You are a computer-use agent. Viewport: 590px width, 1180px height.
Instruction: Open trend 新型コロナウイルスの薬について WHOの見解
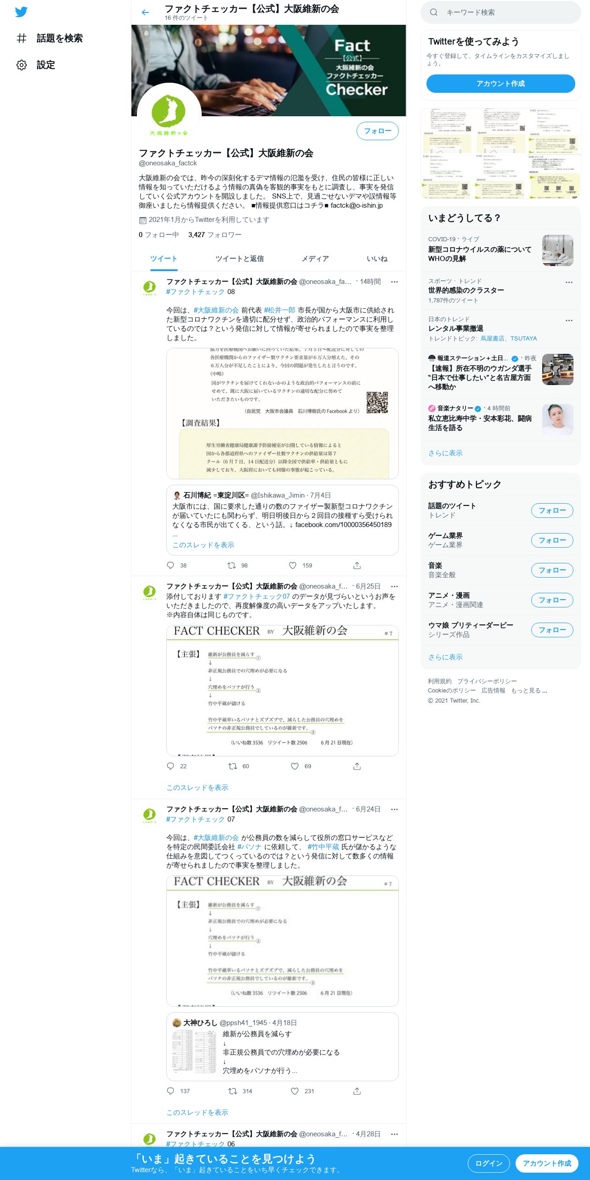tap(501, 250)
